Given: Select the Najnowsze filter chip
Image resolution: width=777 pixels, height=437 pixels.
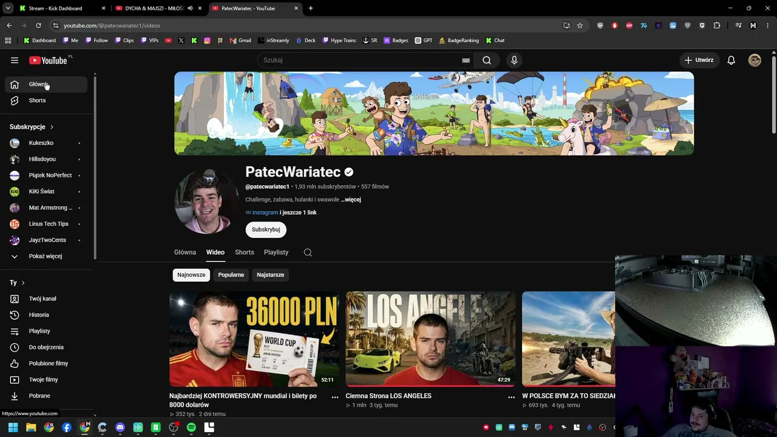Looking at the screenshot, I should (191, 275).
